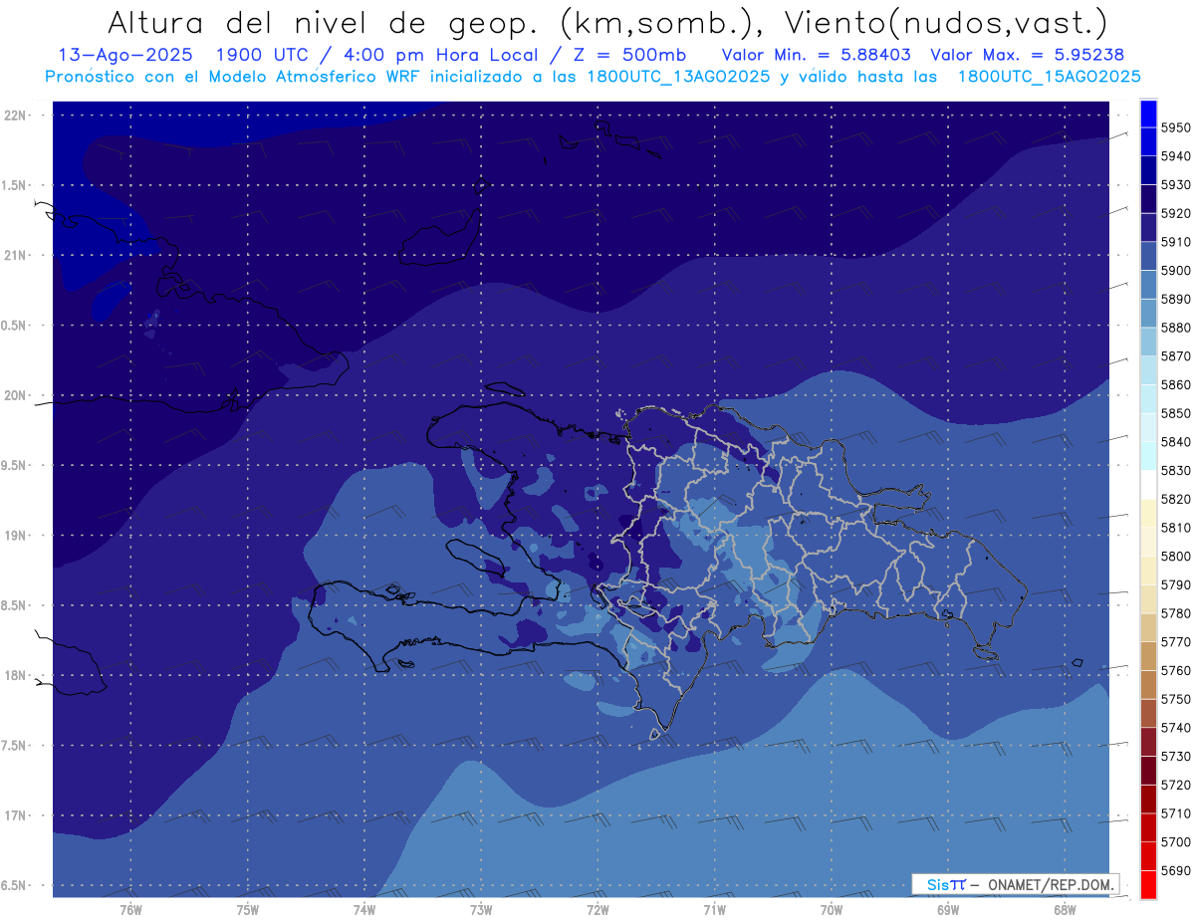Click the 76W longitude label

point(130,909)
